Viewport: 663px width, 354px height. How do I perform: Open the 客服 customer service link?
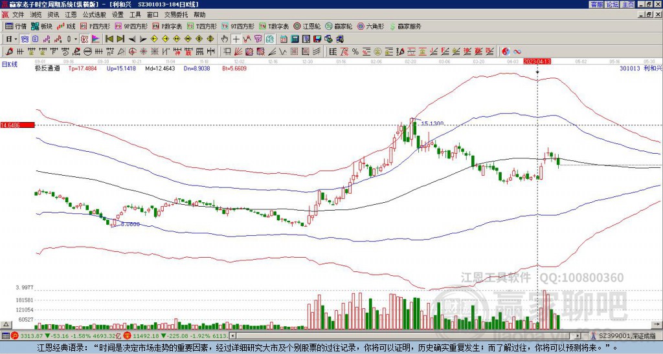[596, 5]
